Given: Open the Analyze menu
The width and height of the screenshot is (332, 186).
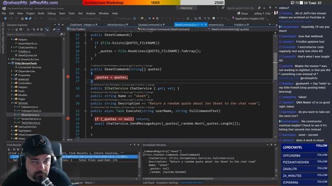Looking at the screenshot, I should click(91, 13).
